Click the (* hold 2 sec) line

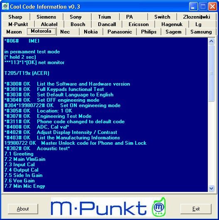pos(20,57)
